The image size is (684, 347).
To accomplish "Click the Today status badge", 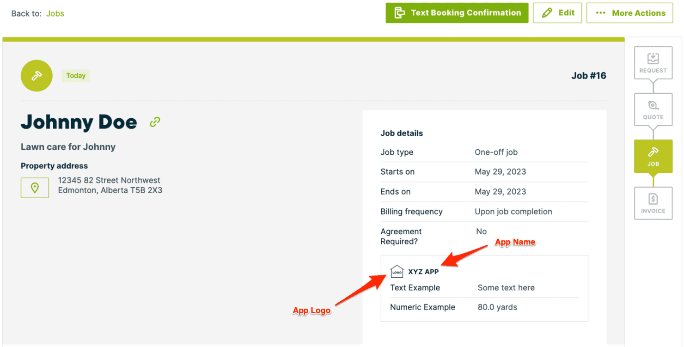I will (x=76, y=76).
